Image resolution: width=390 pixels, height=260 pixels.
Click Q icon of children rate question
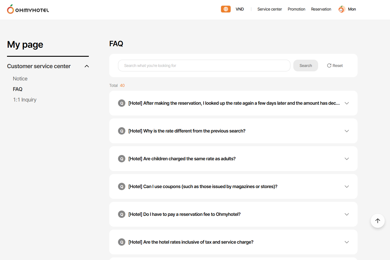click(x=122, y=159)
